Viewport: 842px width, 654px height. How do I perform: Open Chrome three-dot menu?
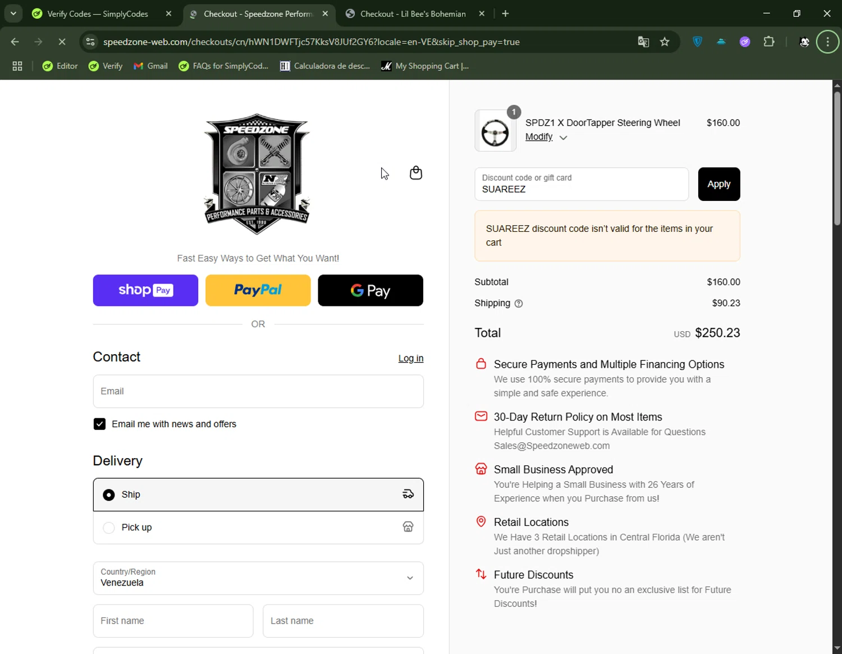click(827, 42)
